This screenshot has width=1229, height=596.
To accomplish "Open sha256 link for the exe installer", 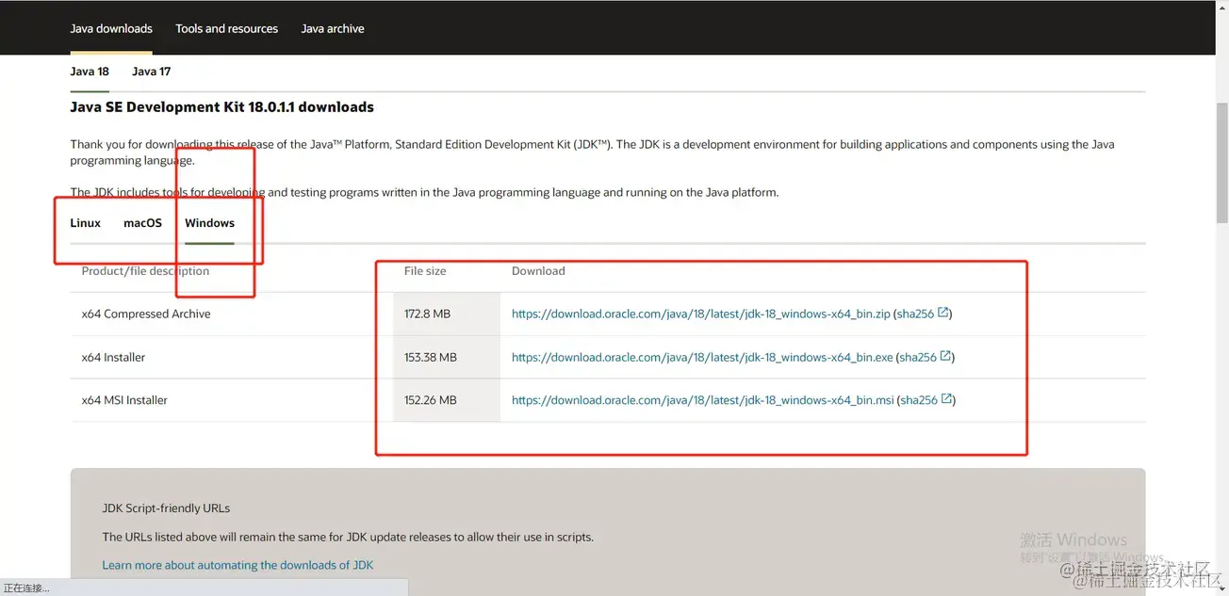I will coord(918,358).
